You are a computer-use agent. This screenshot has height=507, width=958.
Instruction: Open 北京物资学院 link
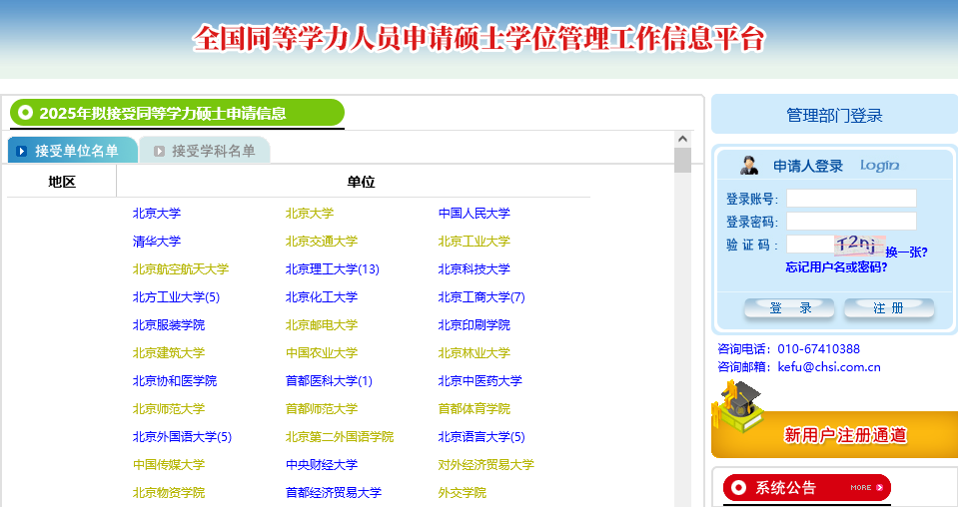coord(169,493)
